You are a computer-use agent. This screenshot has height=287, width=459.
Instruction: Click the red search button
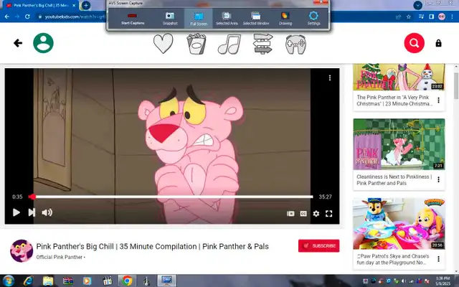[x=414, y=43]
